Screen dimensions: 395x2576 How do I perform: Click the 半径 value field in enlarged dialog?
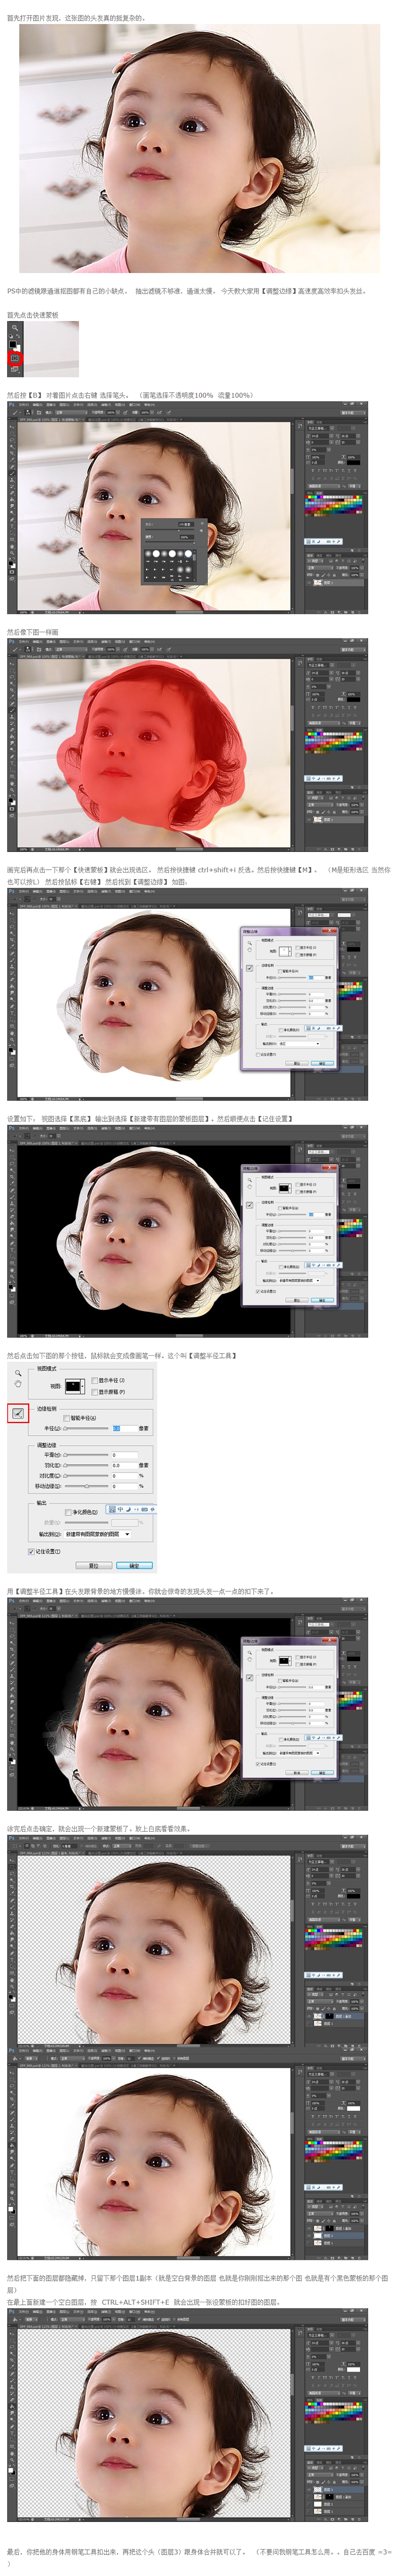click(x=125, y=1429)
